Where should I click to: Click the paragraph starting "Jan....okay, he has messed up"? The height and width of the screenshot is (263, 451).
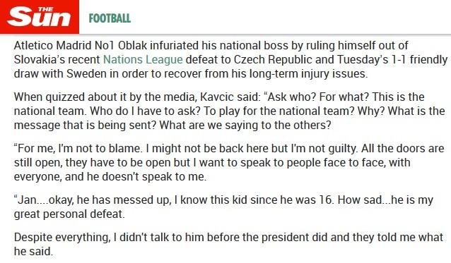click(223, 207)
